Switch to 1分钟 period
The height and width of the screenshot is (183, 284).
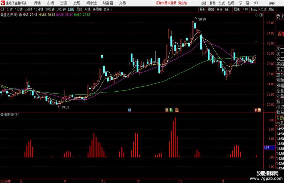(19, 9)
